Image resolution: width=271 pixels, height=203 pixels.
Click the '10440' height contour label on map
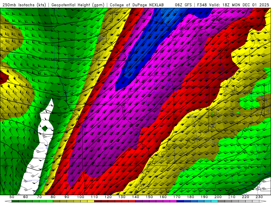coord(51,60)
